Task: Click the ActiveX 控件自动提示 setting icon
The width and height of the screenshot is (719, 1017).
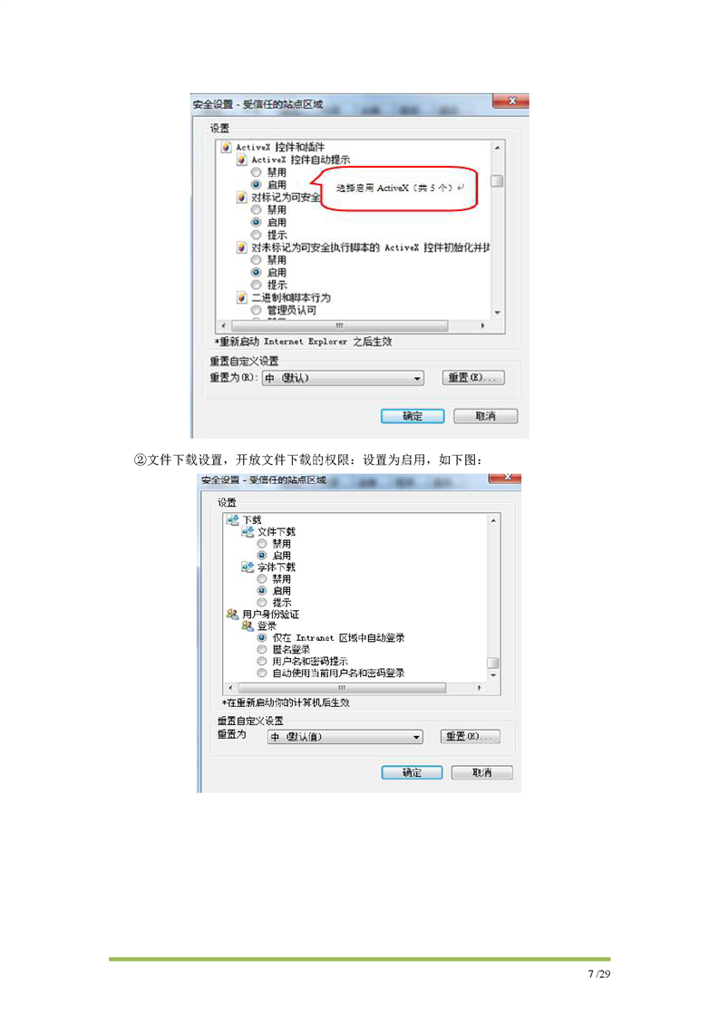Action: click(x=241, y=160)
